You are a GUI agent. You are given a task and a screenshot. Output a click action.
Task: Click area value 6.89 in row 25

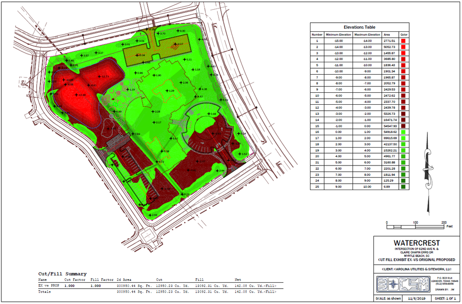[386, 186]
